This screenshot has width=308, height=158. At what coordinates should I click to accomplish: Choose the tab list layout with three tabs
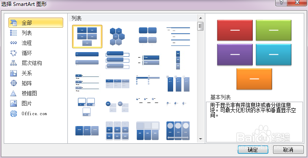point(87,83)
